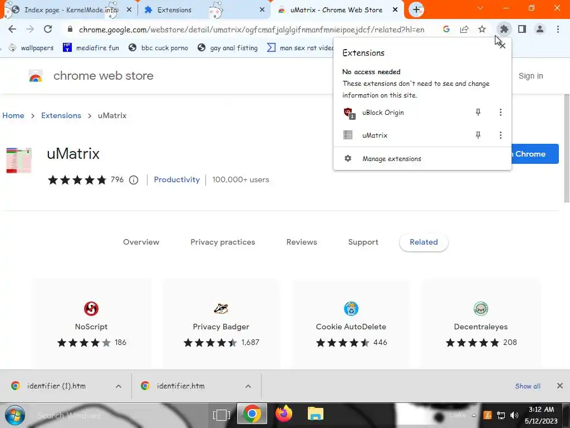Open File Explorer from the taskbar
This screenshot has width=570, height=428.
(316, 414)
